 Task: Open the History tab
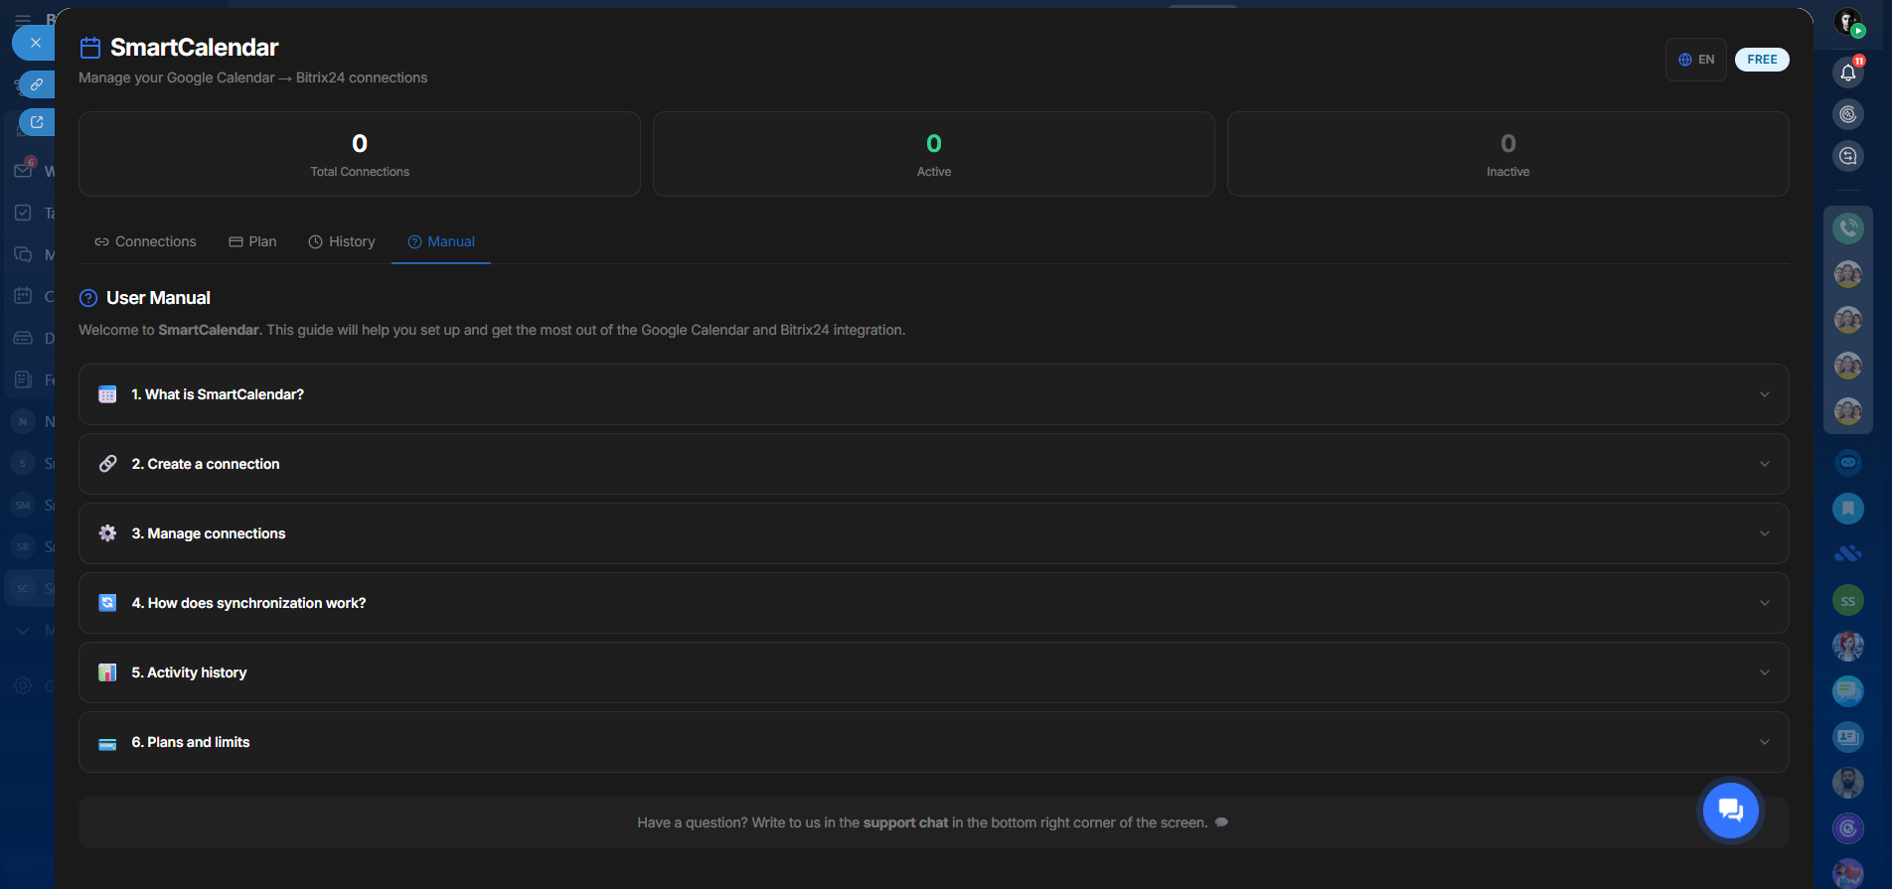pos(342,241)
